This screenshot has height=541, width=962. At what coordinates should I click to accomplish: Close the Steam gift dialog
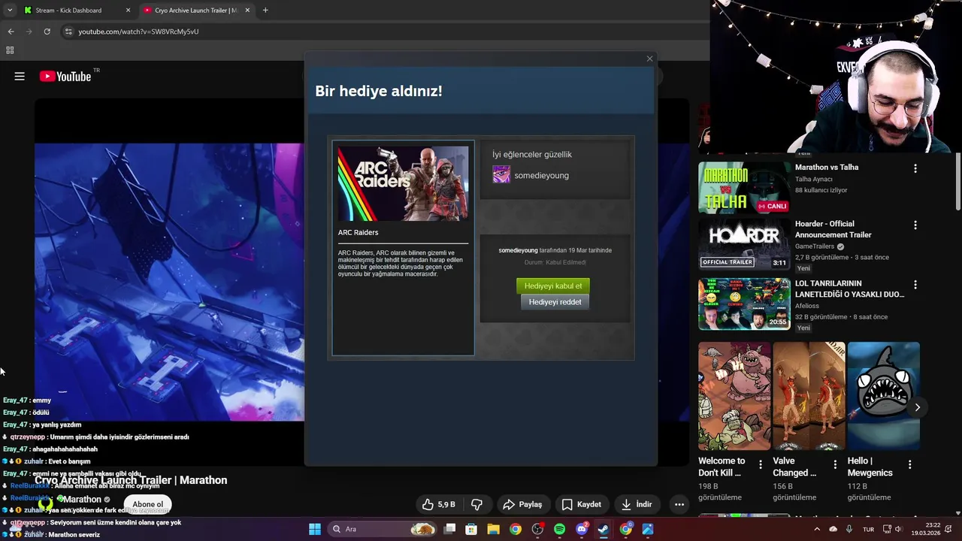649,59
